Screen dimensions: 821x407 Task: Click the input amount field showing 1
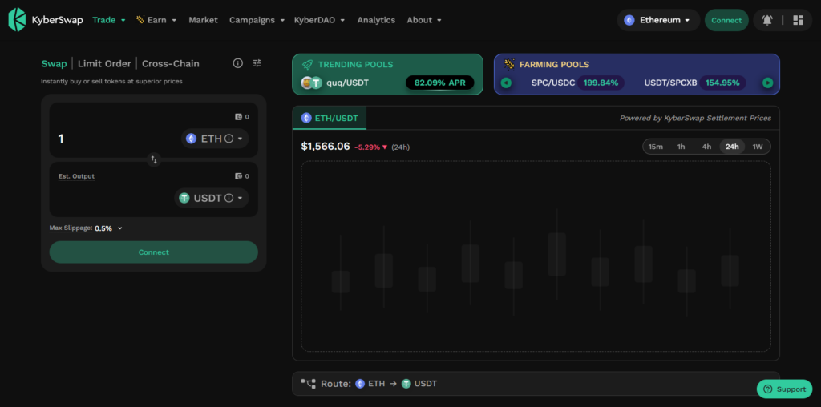click(115, 139)
